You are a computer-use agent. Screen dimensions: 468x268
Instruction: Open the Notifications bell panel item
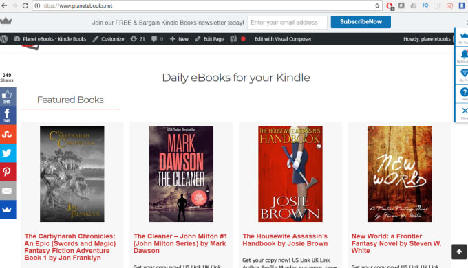click(x=462, y=56)
